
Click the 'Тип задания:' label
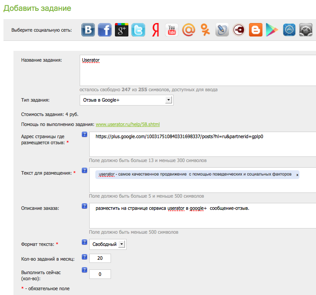tap(35, 100)
